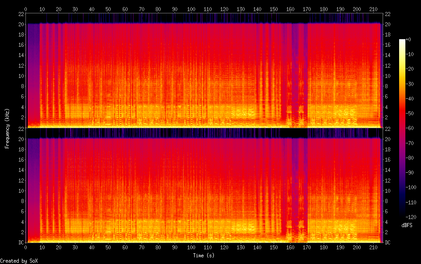Click the "DC" label on the right frequency axis
The height and width of the screenshot is (264, 421).
click(x=388, y=242)
